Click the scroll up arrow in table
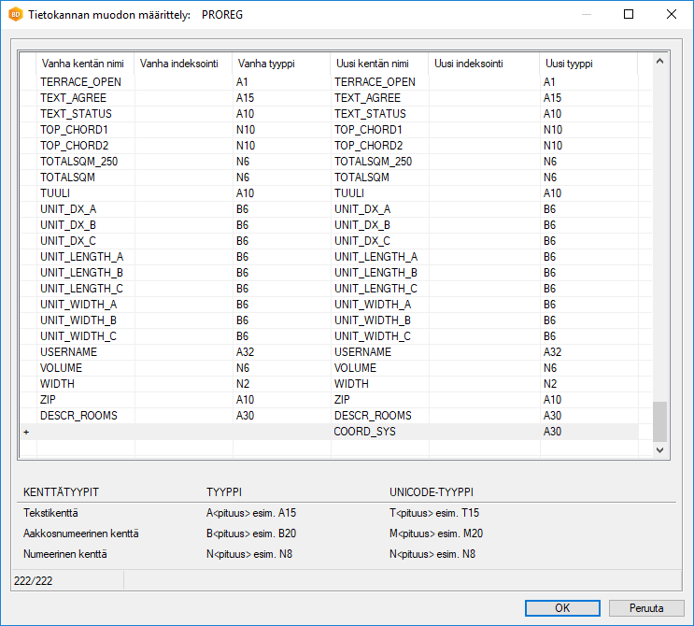Viewport: 694px width, 626px height. (x=659, y=62)
